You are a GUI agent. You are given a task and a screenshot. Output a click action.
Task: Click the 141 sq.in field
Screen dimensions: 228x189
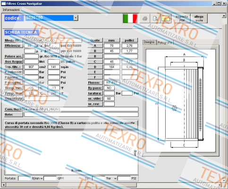click(54, 67)
